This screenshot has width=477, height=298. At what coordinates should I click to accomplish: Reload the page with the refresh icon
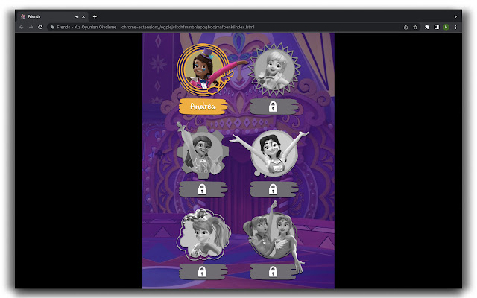40,27
